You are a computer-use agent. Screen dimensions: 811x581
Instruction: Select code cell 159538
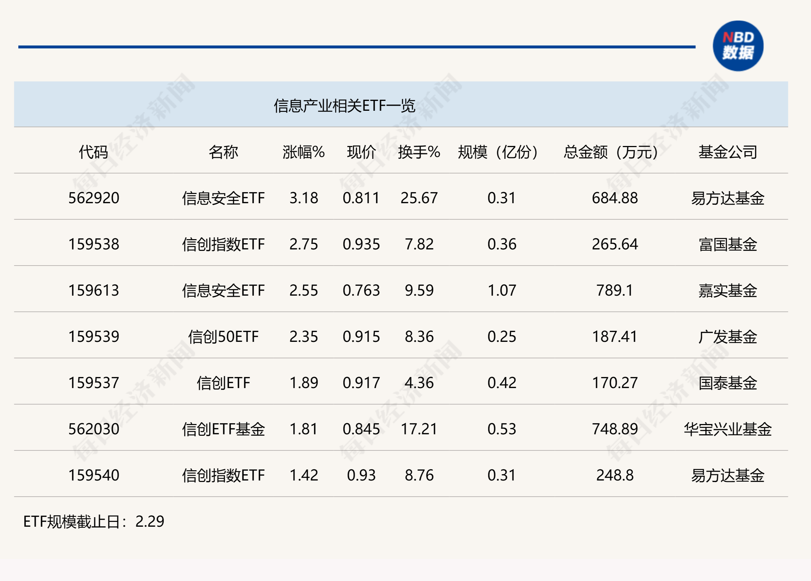tap(94, 244)
